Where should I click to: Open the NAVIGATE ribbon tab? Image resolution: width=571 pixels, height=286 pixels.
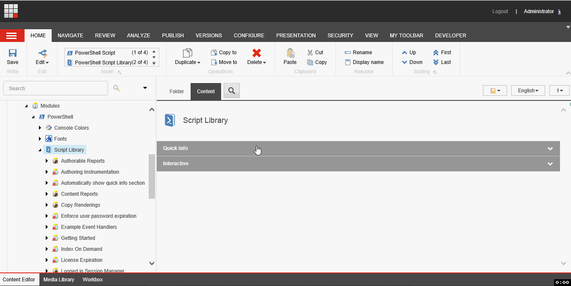pos(70,36)
